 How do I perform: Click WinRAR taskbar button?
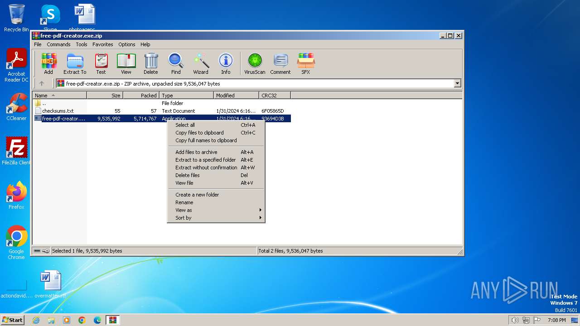click(112, 320)
